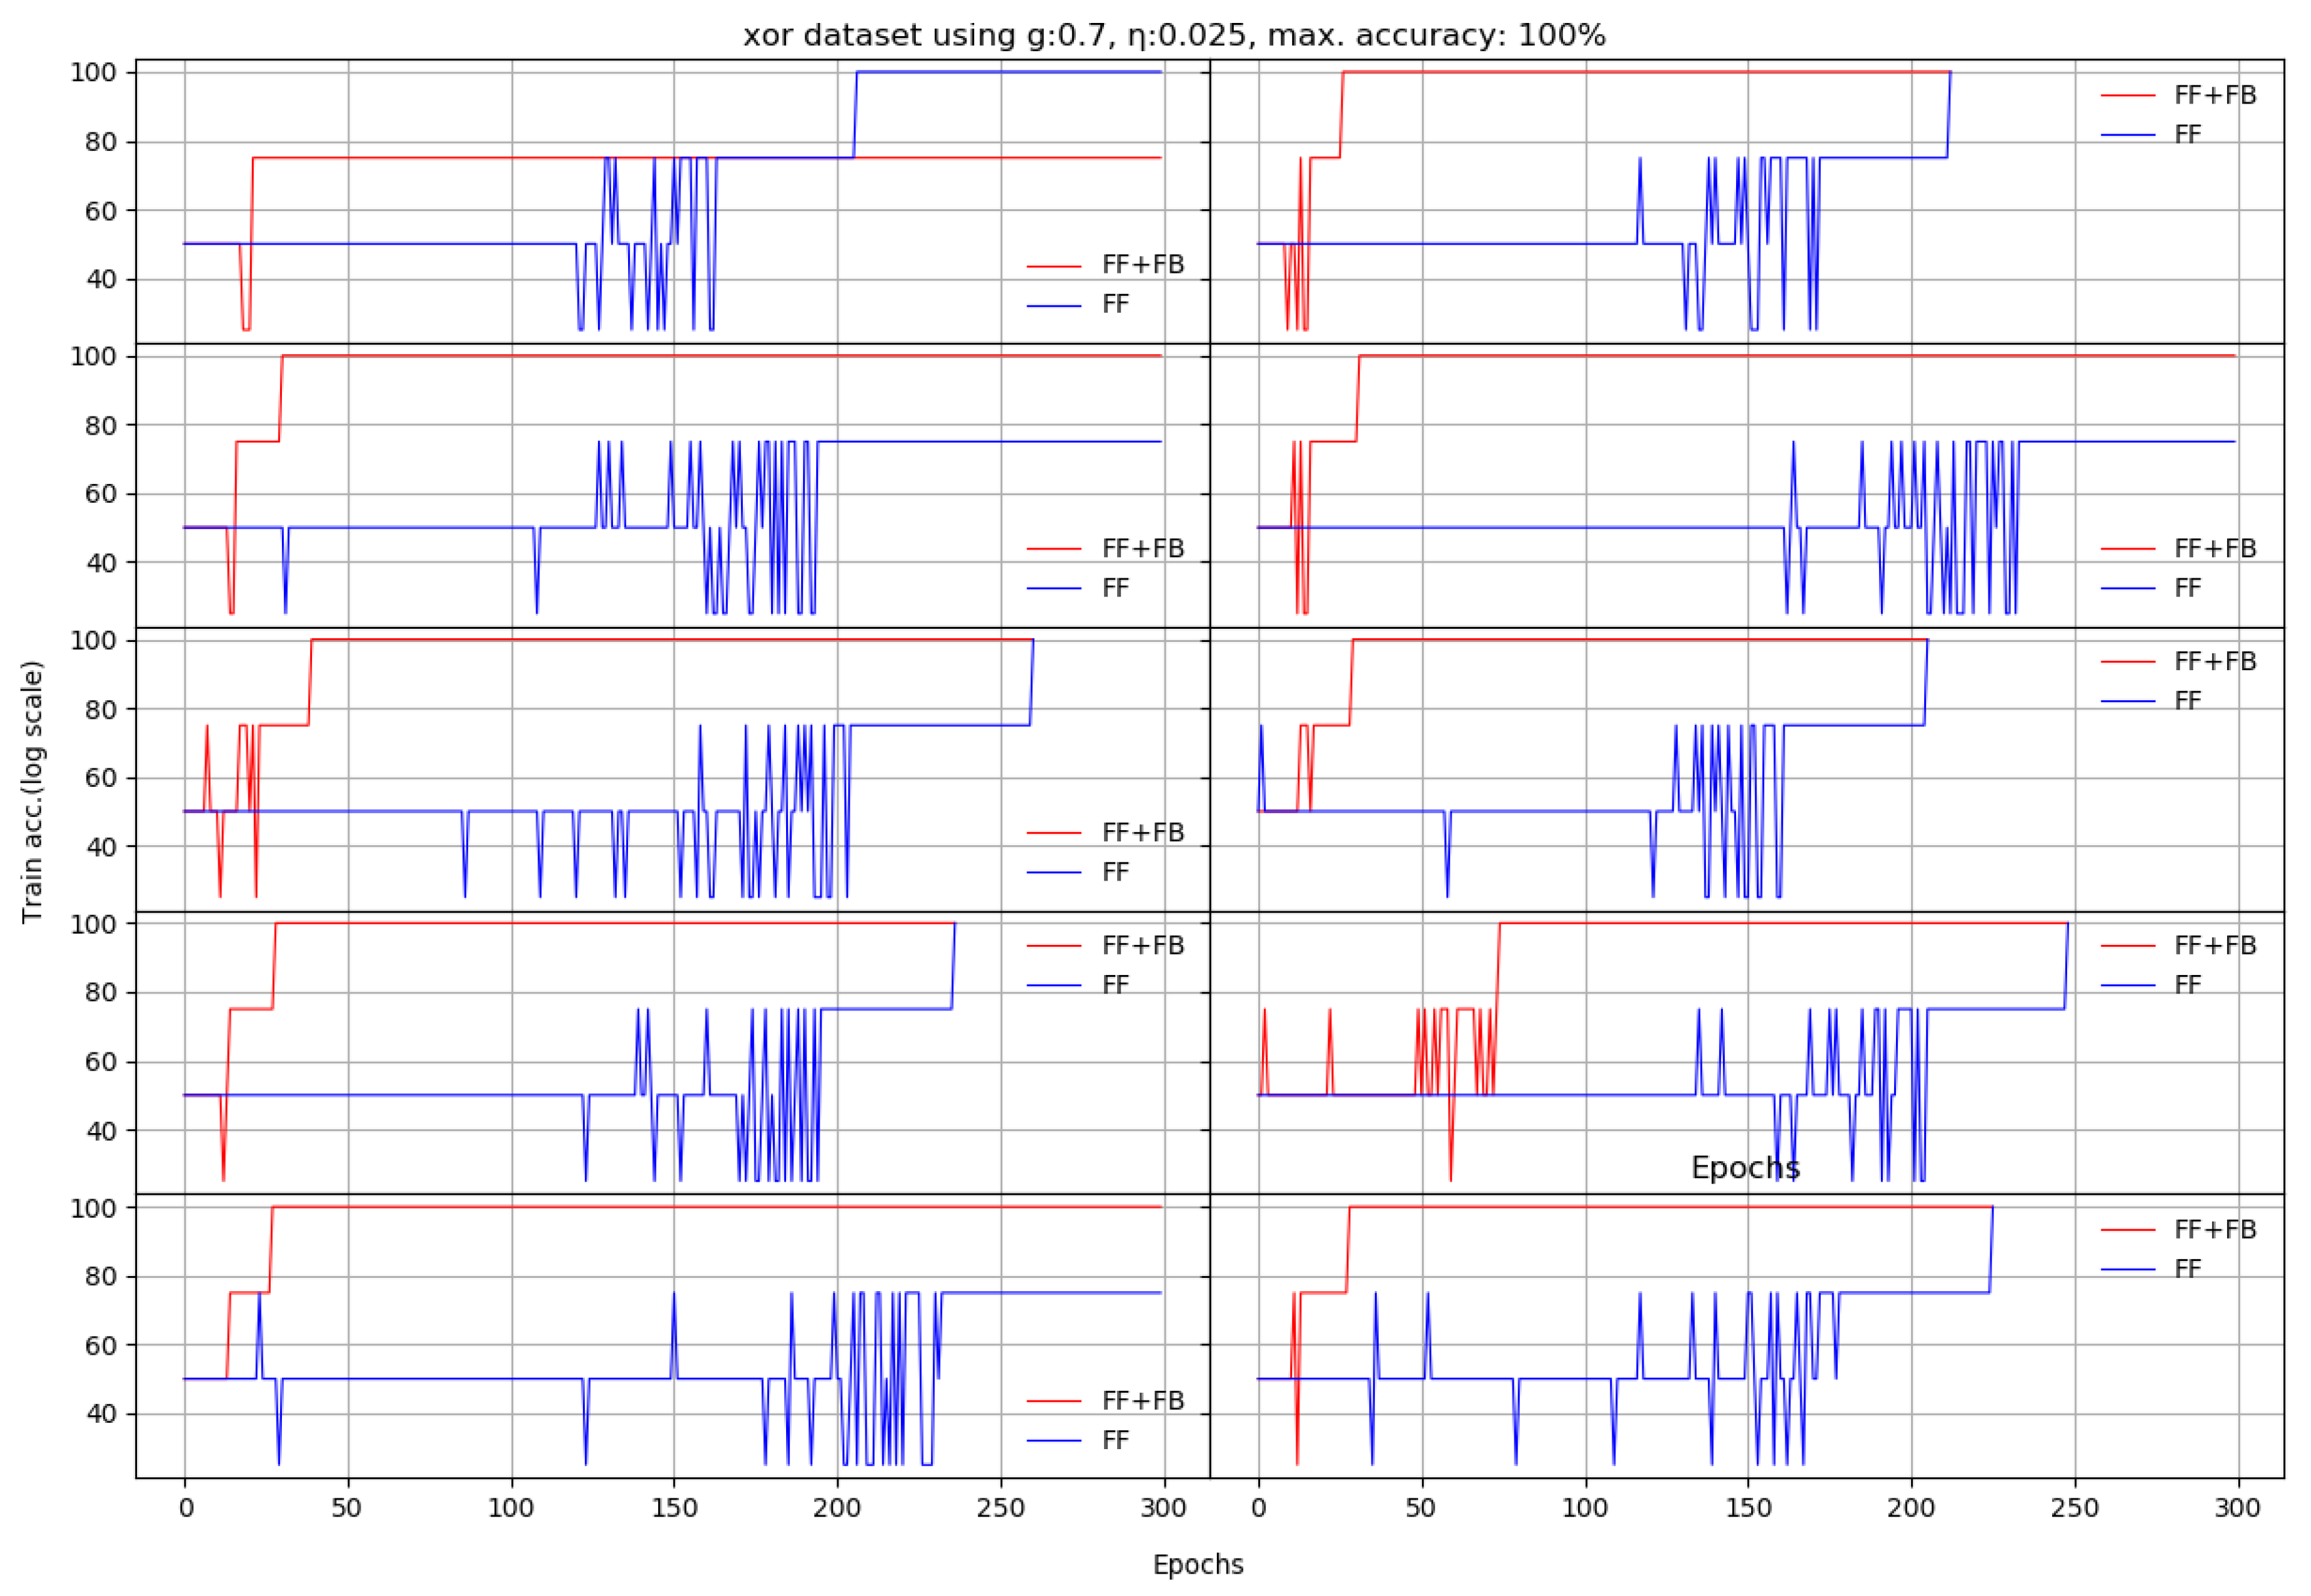The width and height of the screenshot is (2311, 1596).
Task: Click FF legend label in third-row right subplot
Action: pyautogui.click(x=2188, y=701)
